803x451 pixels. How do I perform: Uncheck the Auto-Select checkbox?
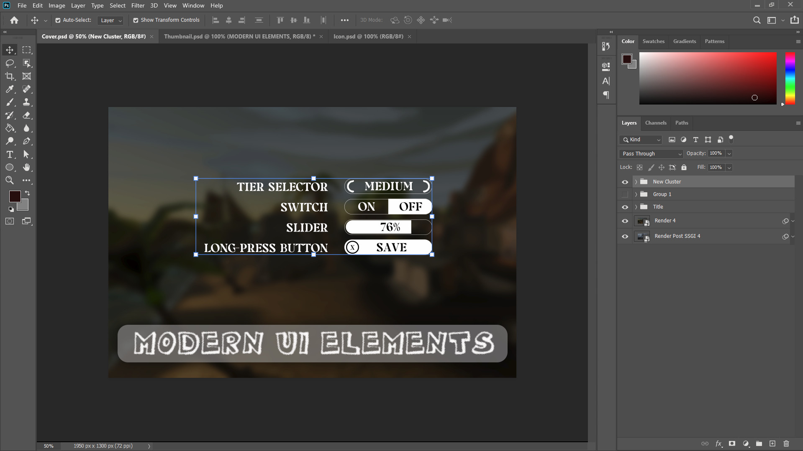click(58, 20)
